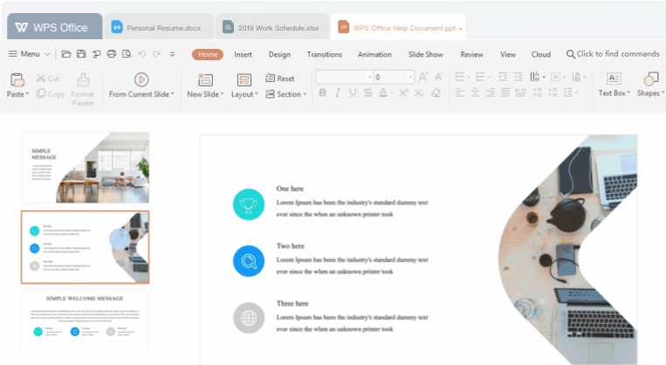Click the Cut scissors button

point(47,79)
